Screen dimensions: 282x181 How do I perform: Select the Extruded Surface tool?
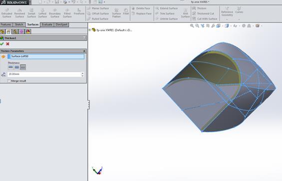6,13
